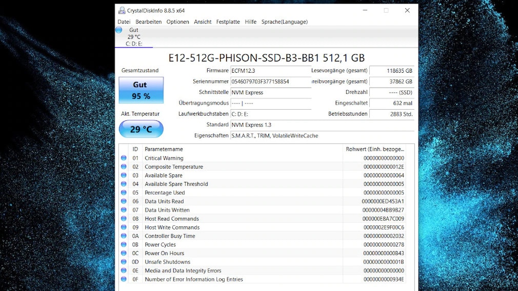Screen dimensions: 518x291
Task: Click the CrystalDiskInfo app icon in title bar
Action: point(122,10)
